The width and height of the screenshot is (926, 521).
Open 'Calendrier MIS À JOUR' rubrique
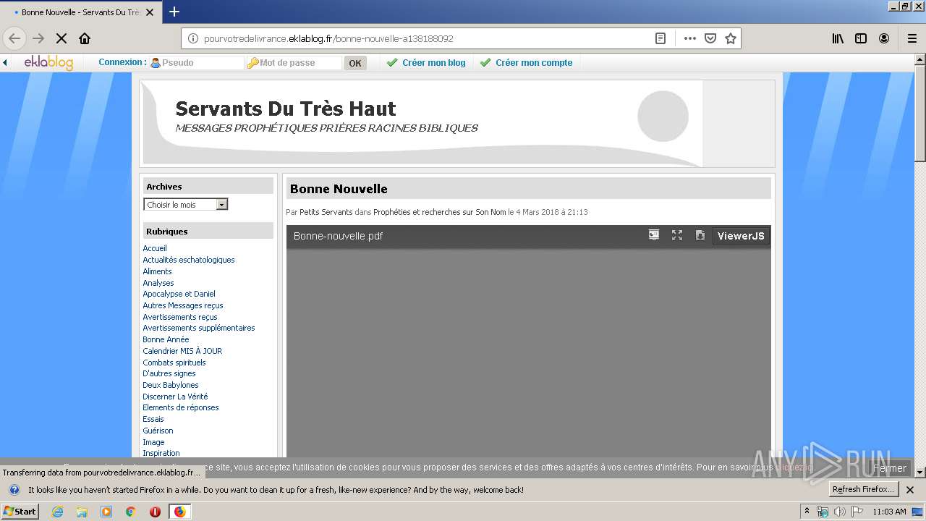point(182,351)
